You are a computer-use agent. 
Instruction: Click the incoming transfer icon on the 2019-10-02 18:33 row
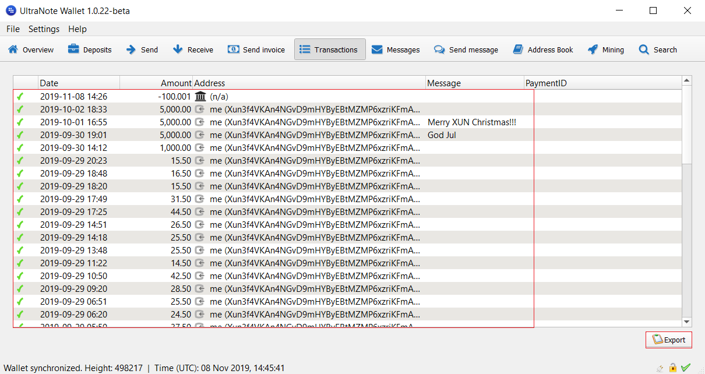pyautogui.click(x=200, y=109)
